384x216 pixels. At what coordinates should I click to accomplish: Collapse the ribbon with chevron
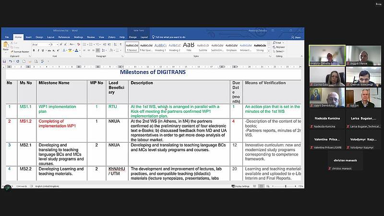tap(301, 56)
